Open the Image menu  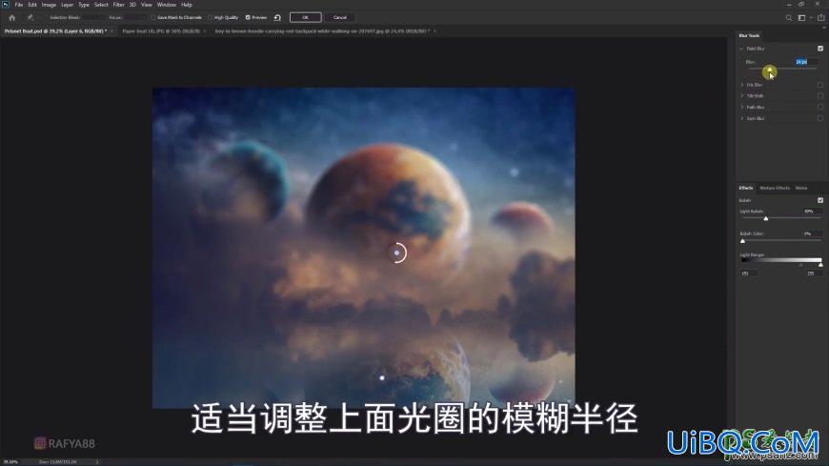49,5
